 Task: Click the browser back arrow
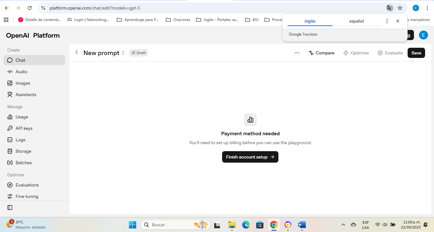pos(7,8)
